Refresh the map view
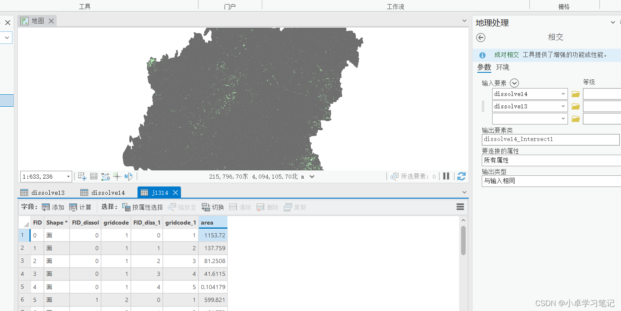 461,176
